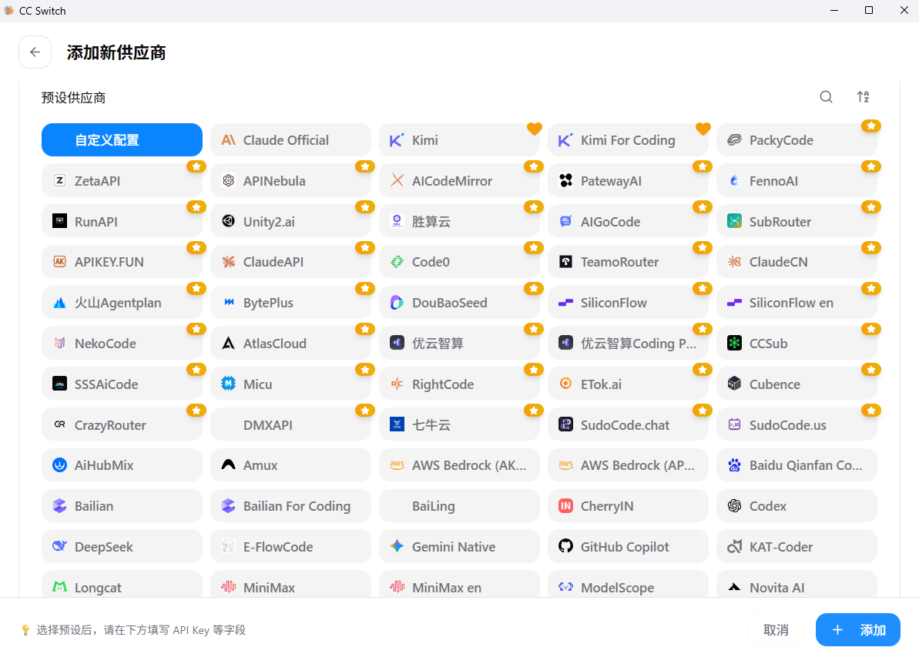Viewport: 919px width, 654px height.
Task: Click the DouBaoSeed logo icon
Action: coord(397,303)
